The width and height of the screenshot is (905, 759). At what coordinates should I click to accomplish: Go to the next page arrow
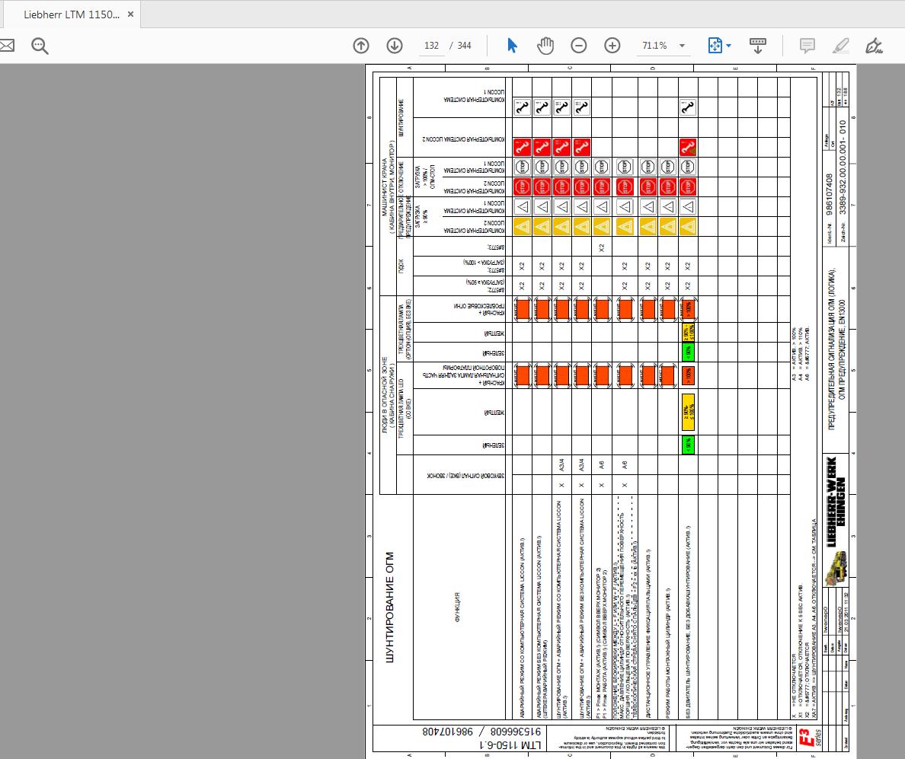tap(395, 46)
